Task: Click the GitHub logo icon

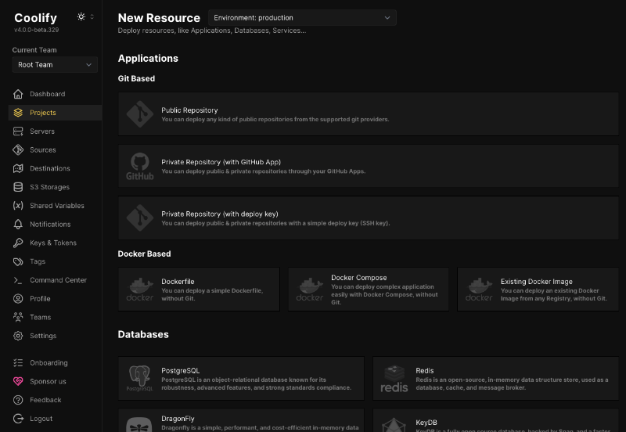Action: click(x=140, y=166)
